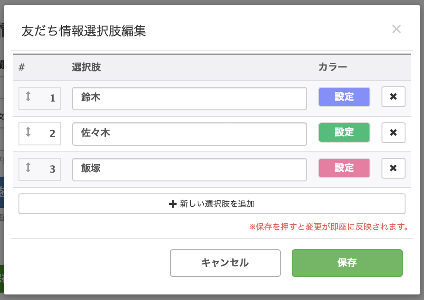Open the green color setting for 佐々木
The width and height of the screenshot is (424, 300).
[x=344, y=132]
